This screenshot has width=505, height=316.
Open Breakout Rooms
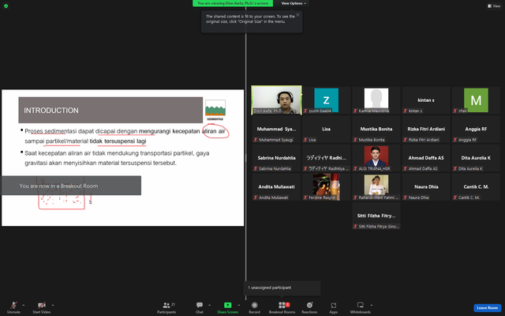tap(282, 307)
